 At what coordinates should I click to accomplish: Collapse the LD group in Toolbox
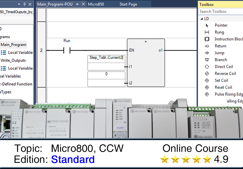pos(201,19)
